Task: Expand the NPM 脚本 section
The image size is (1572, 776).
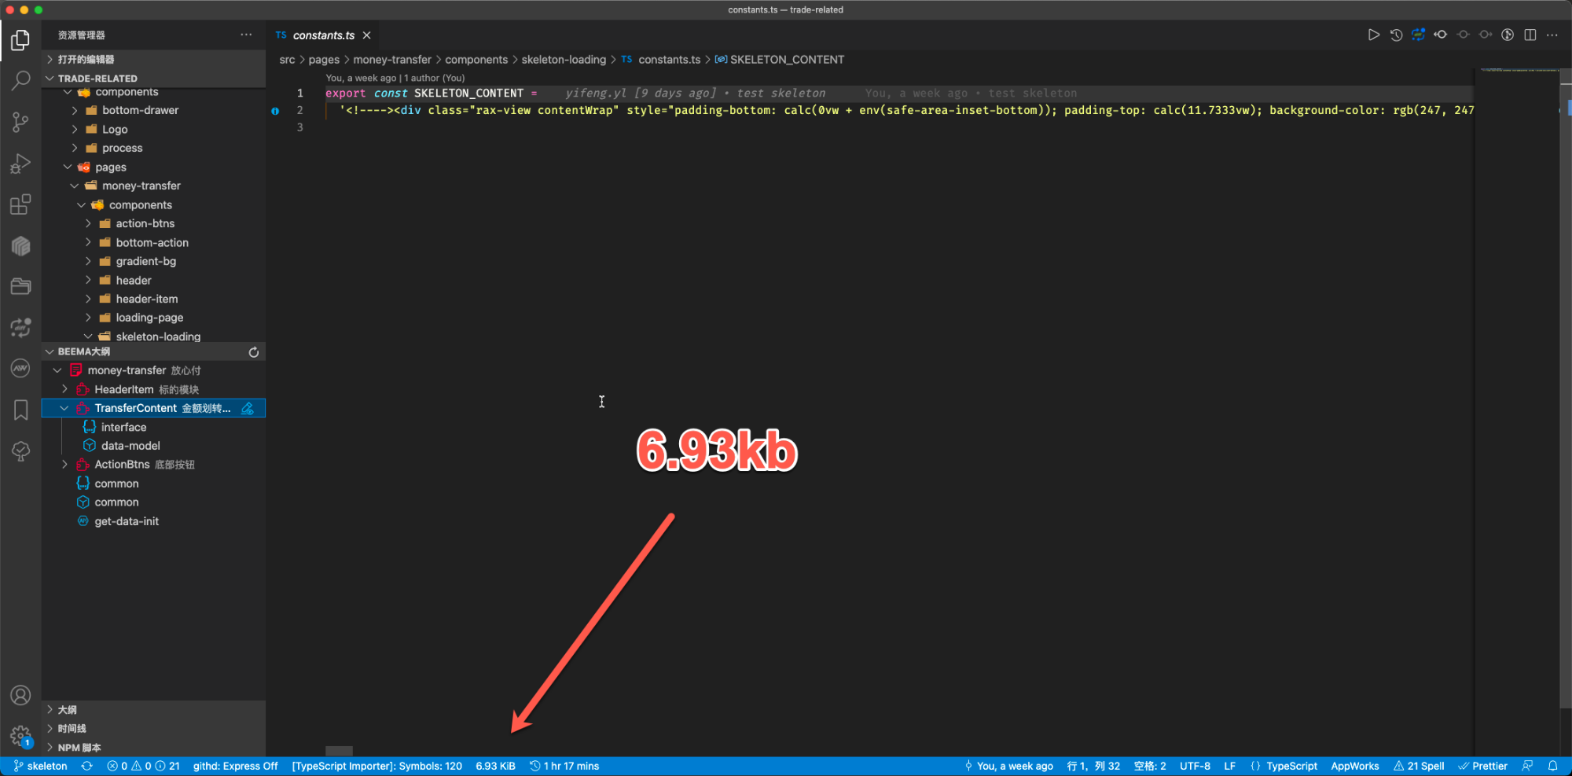Action: [x=153, y=748]
